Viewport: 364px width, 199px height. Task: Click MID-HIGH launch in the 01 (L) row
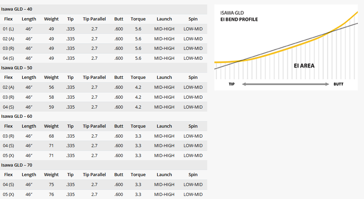[164, 29]
